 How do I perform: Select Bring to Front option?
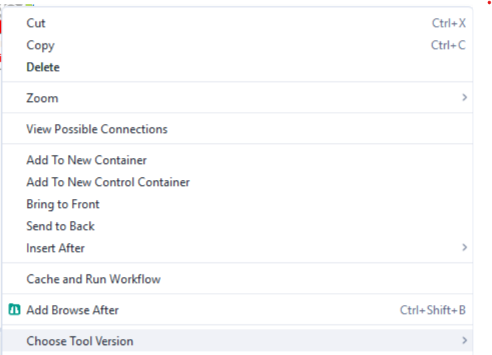(63, 204)
